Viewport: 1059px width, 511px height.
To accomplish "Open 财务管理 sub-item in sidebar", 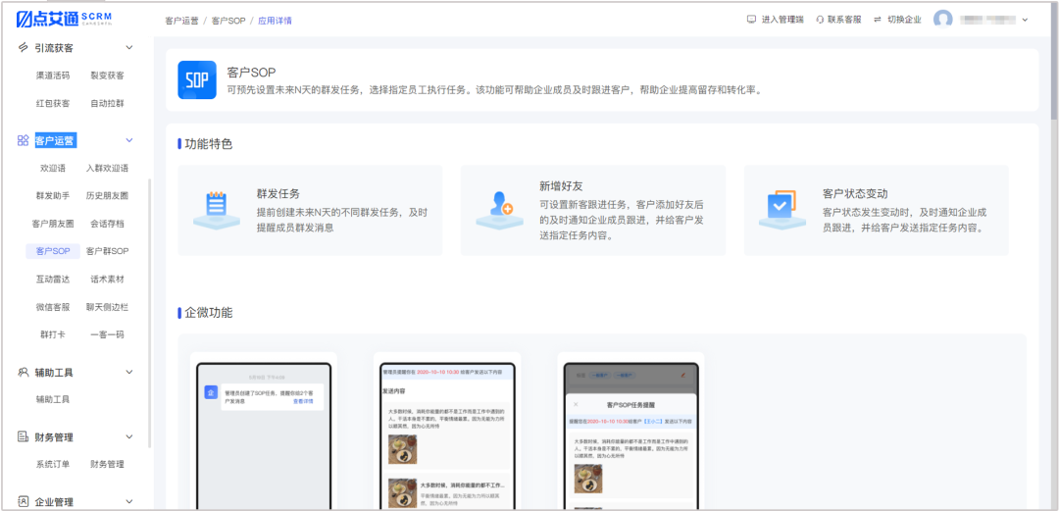I will (108, 464).
